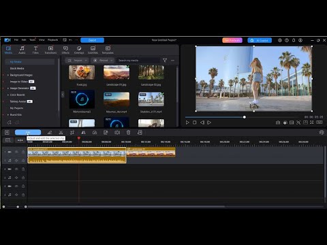Collapse the library sidebar with the arrow handle

coord(63,94)
